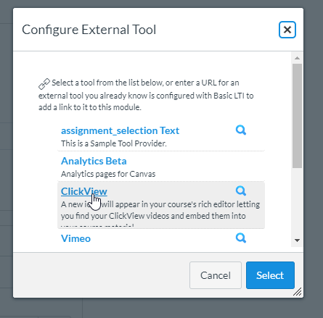Click the empty scrollbar track below thumb
Viewport: 323px width, 318px height.
click(x=297, y=201)
